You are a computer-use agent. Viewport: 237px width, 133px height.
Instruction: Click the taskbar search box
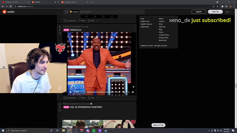pos(27,130)
